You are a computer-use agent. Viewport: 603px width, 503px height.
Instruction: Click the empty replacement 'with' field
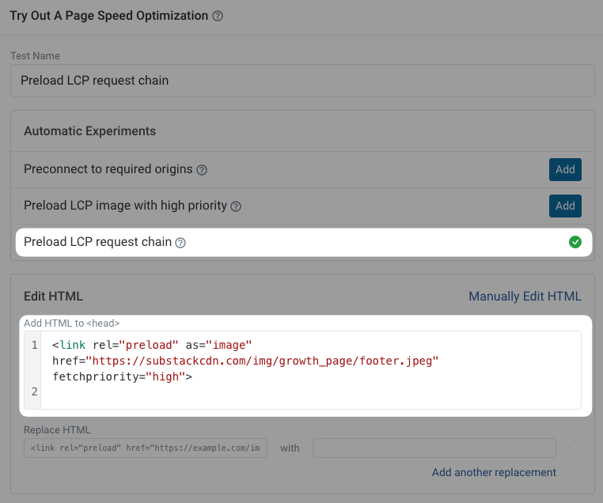(434, 448)
